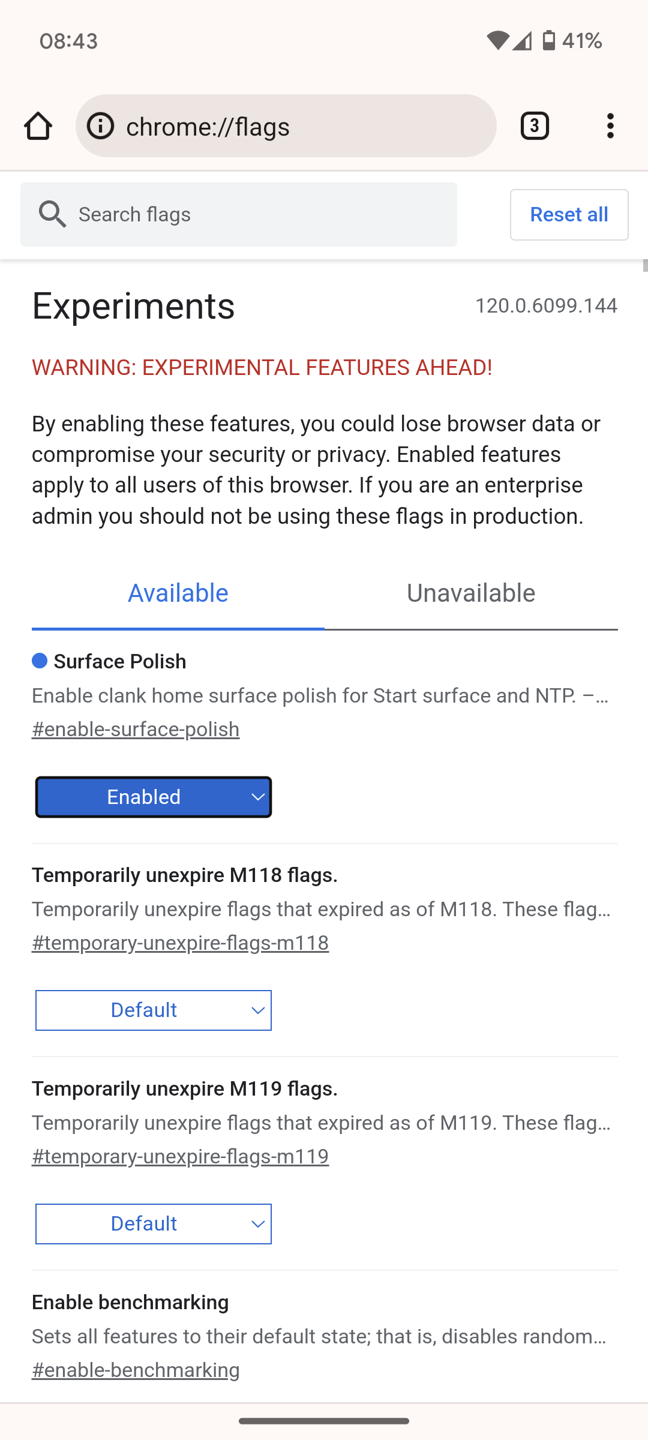Click the blue dot beside Surface Polish
648x1440 pixels.
[x=40, y=661]
